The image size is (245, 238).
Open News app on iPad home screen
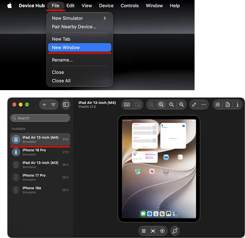pos(152,171)
